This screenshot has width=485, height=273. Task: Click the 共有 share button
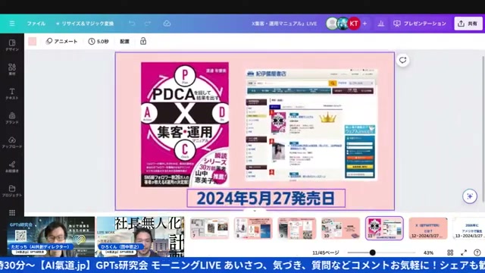point(468,24)
